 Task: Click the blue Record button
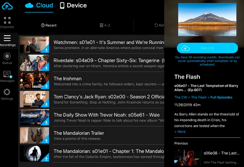207,48
